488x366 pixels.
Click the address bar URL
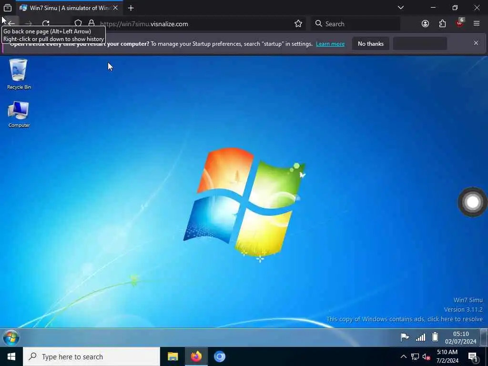[144, 24]
